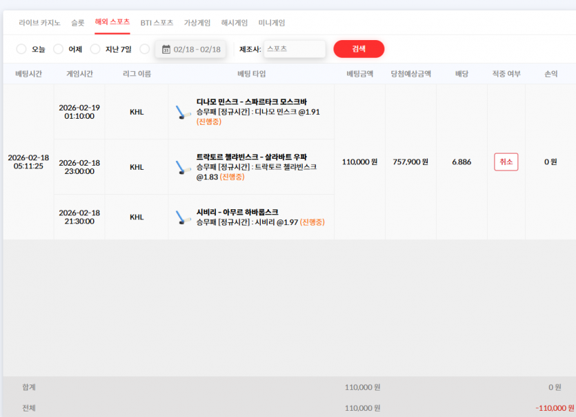The width and height of the screenshot is (576, 417).
Task: Select the 오늘 radio button
Action: click(x=21, y=49)
